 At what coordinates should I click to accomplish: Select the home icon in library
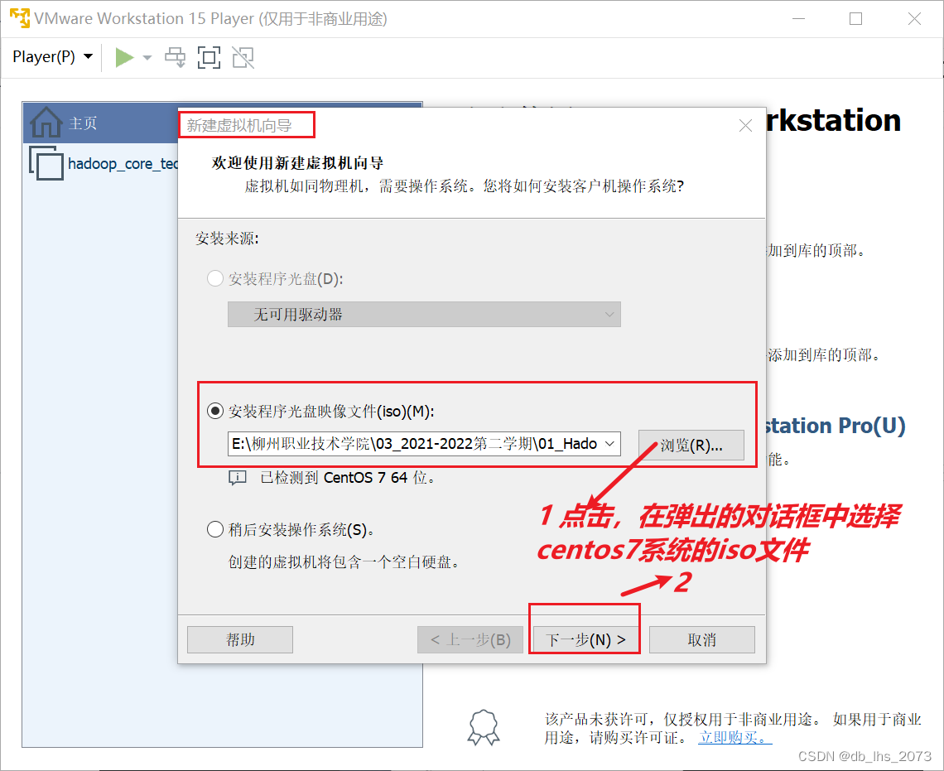[x=46, y=123]
